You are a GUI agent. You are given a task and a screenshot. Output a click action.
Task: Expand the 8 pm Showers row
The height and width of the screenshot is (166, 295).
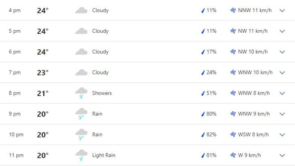[282, 93]
